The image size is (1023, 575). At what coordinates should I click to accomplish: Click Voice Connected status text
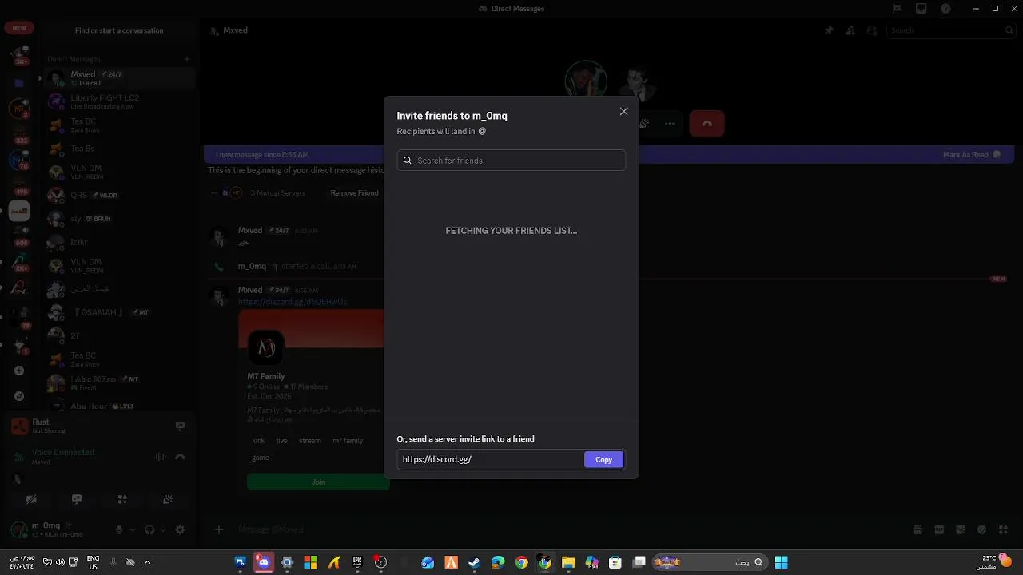click(63, 452)
